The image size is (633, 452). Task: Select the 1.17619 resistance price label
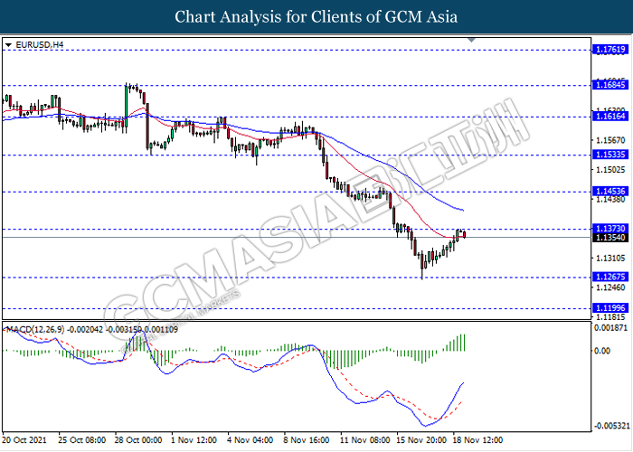tap(606, 51)
